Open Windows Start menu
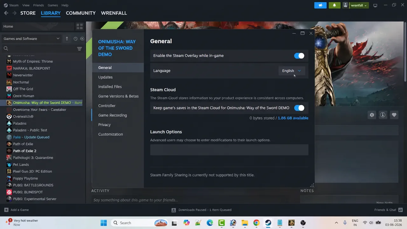 [x=104, y=223]
